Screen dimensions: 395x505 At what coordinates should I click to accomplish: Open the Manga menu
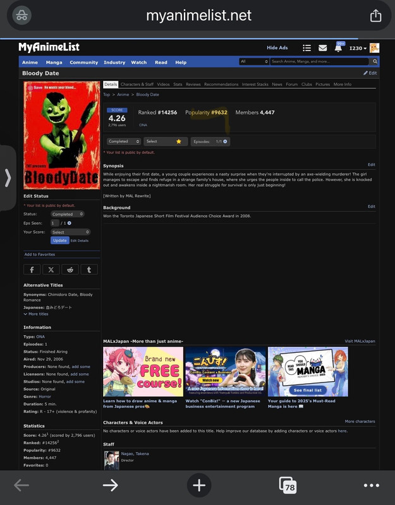pos(54,62)
